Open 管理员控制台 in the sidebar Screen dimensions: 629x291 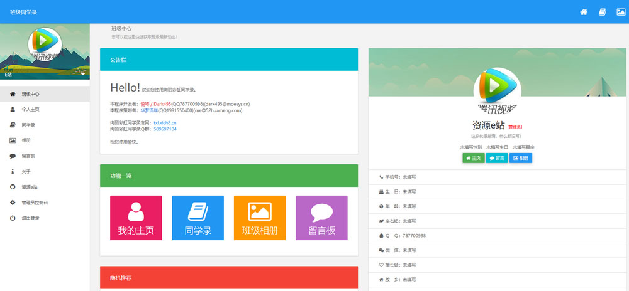35,203
